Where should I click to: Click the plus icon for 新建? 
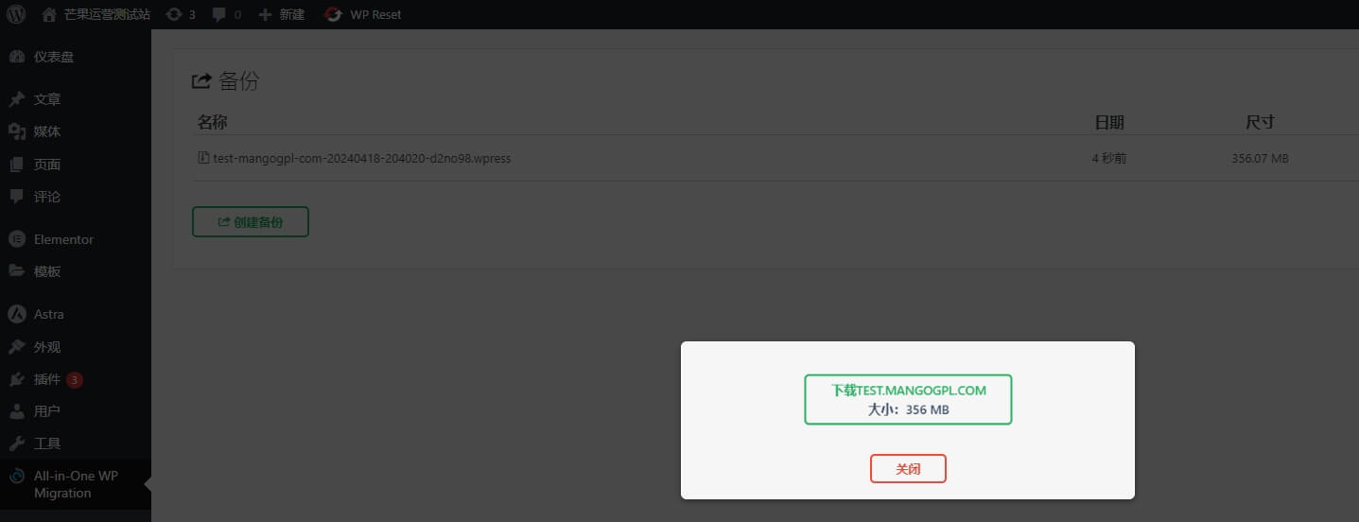pyautogui.click(x=265, y=14)
